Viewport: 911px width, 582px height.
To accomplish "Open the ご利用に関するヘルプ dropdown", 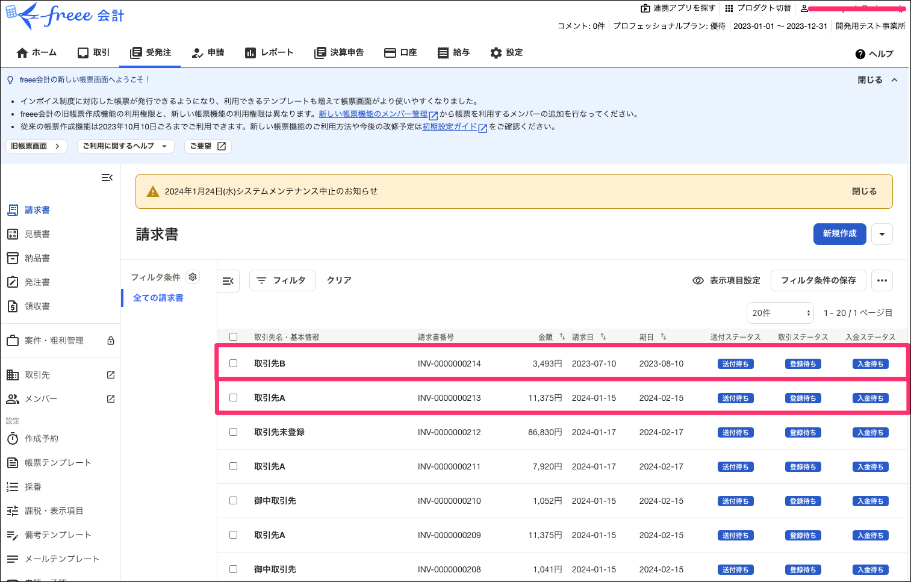I will (x=125, y=146).
